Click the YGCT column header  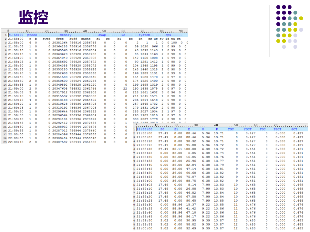248,129
